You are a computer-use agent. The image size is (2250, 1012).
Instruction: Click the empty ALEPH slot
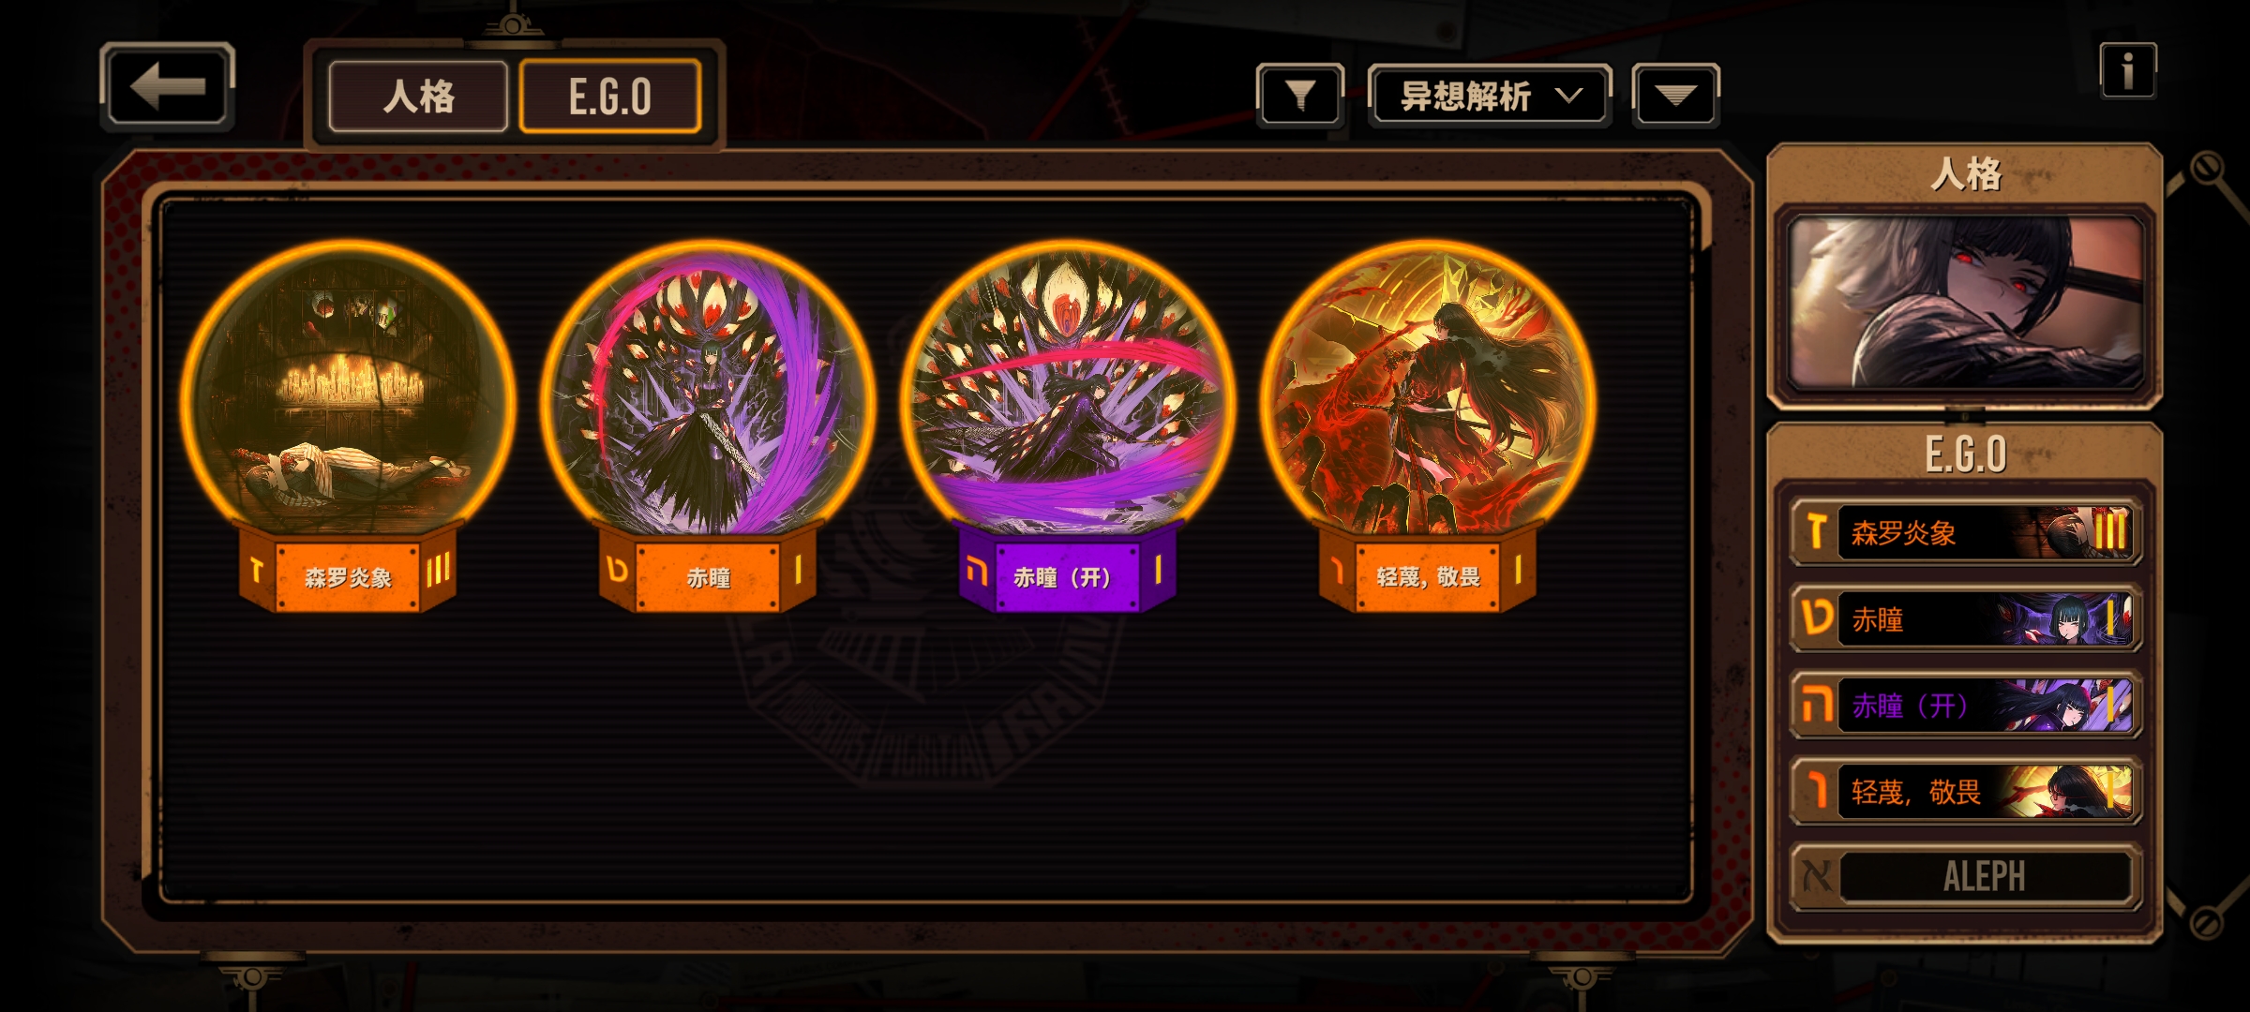[1965, 877]
